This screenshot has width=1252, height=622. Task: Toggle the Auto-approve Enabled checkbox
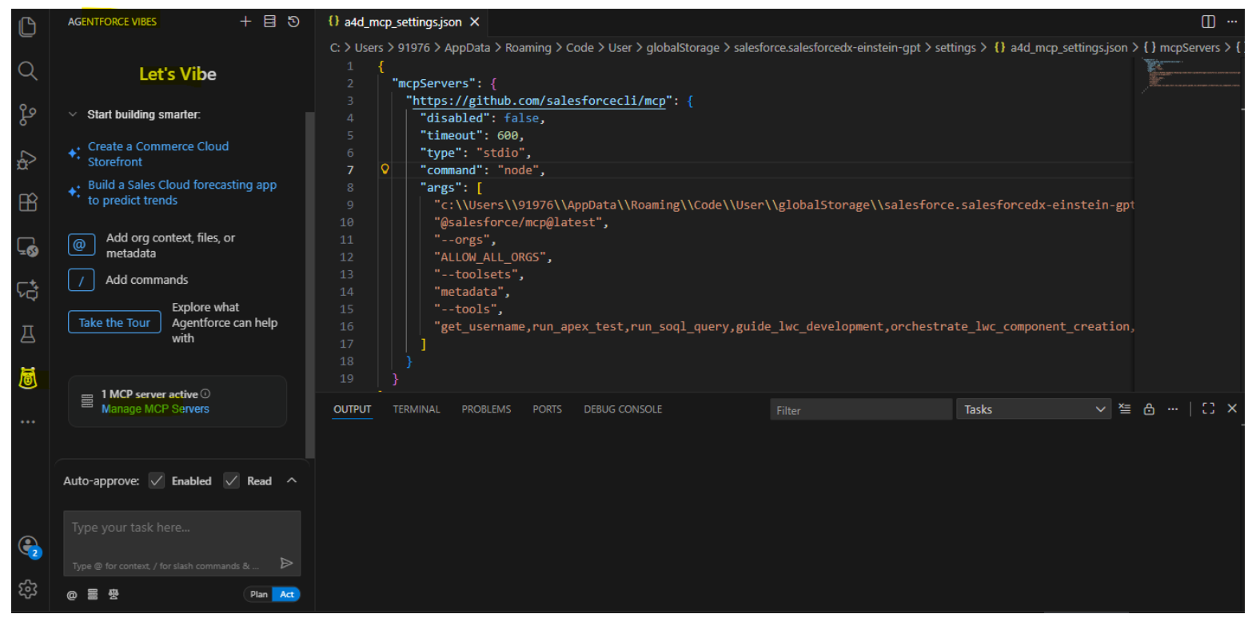pos(157,480)
